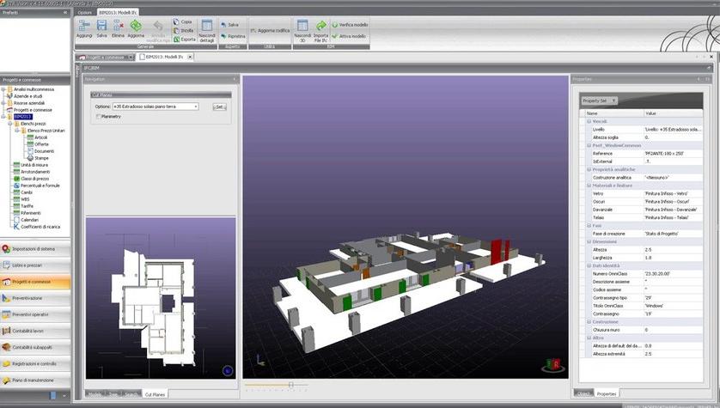Expand the Analisi multicommessa tree node

[3, 89]
